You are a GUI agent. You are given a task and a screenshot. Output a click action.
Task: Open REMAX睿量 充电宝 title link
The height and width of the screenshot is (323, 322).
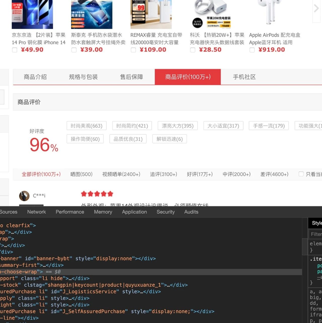coord(156,39)
